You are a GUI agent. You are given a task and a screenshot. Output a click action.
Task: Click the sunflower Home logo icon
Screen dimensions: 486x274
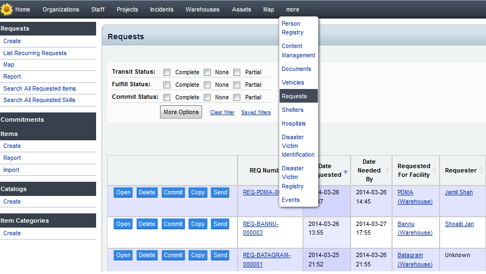(x=7, y=9)
